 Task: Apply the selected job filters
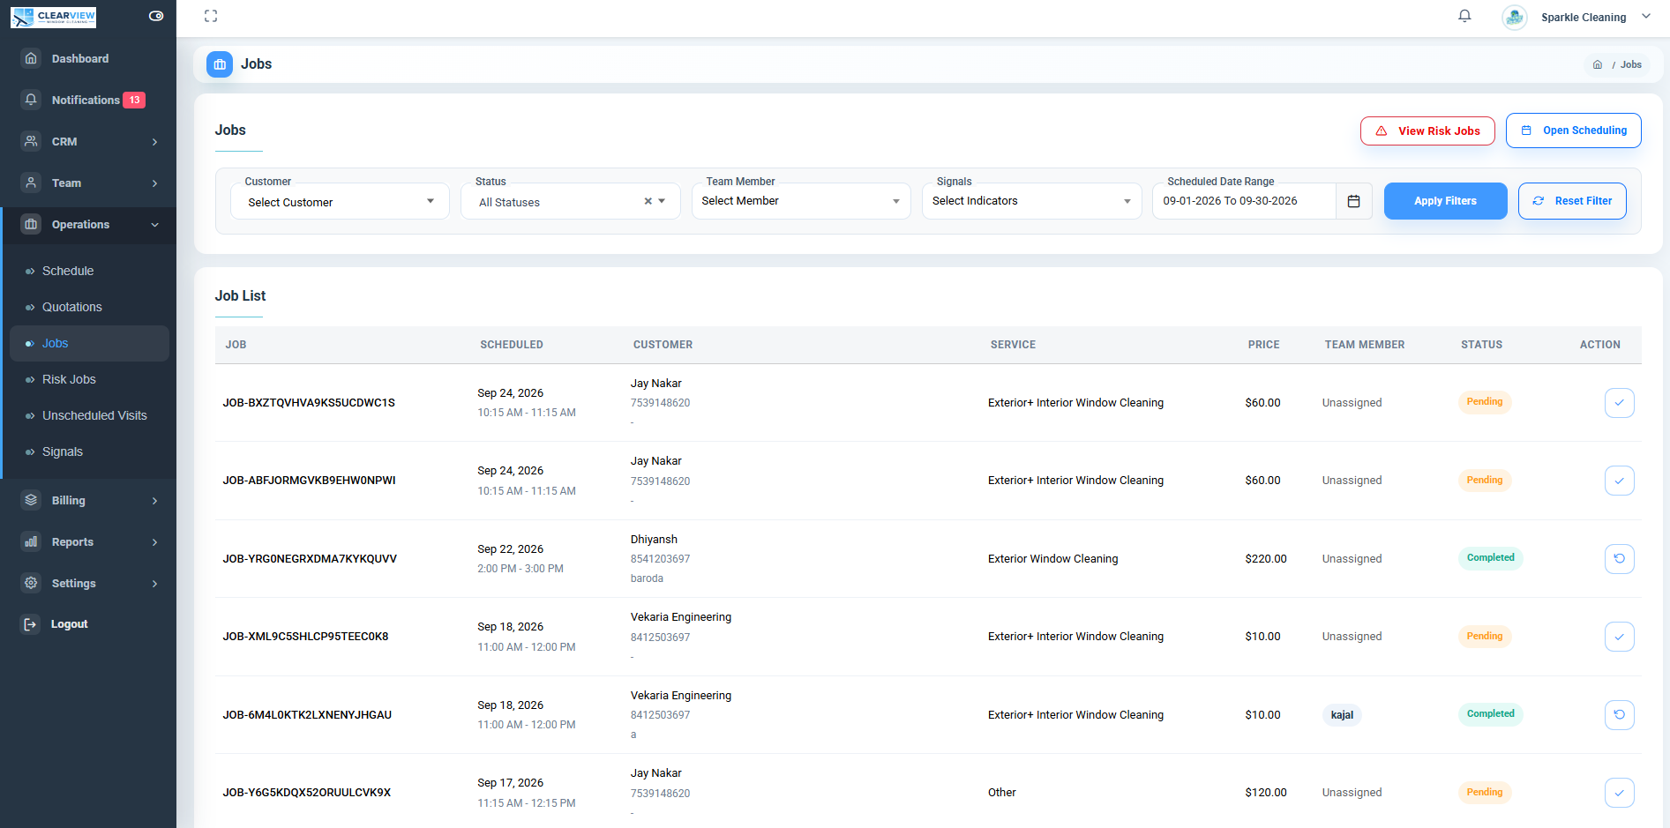pyautogui.click(x=1446, y=201)
